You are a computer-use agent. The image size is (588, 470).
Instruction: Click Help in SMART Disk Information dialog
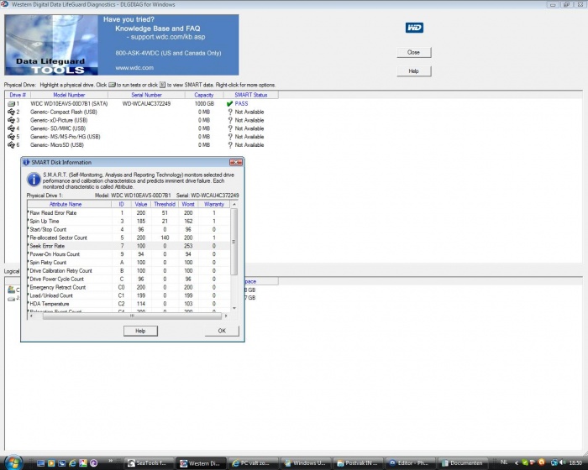140,331
